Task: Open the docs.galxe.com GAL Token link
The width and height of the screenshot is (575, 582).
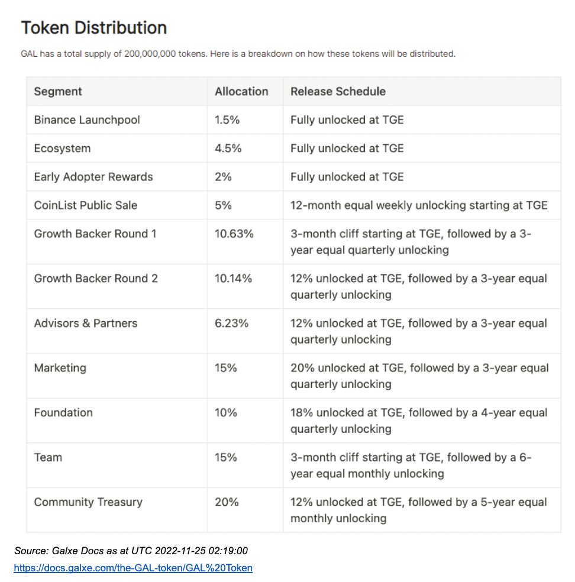Action: pyautogui.click(x=133, y=568)
